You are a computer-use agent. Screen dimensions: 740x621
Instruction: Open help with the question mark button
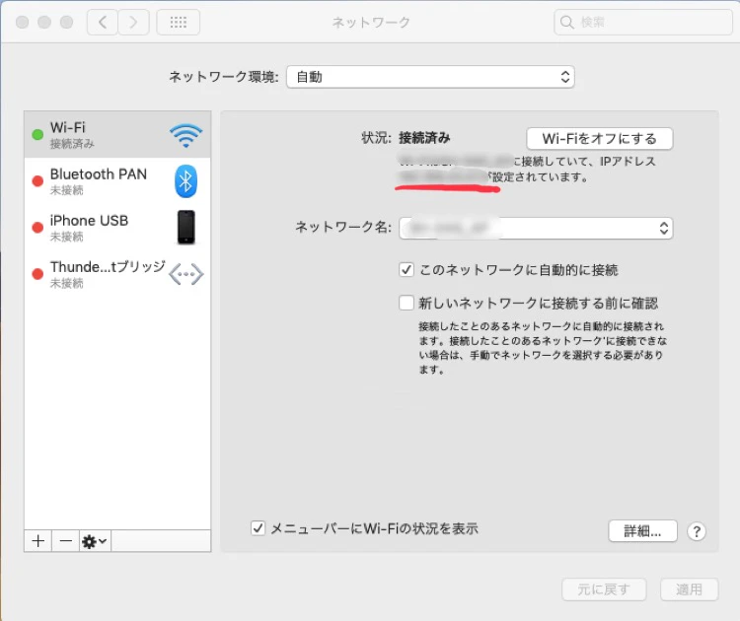point(697,531)
